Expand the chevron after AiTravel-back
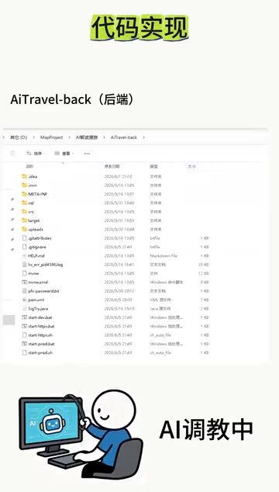The image size is (279, 492). [144, 137]
